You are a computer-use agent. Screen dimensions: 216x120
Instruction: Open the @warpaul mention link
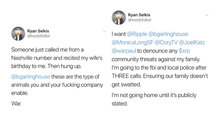coord(124,51)
